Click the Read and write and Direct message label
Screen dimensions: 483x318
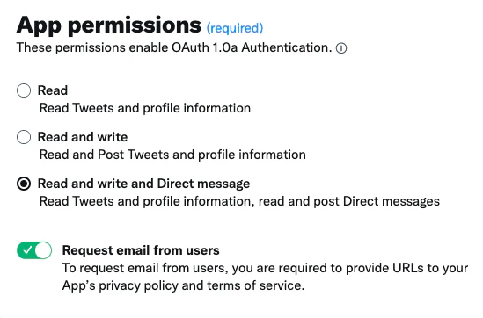click(144, 184)
